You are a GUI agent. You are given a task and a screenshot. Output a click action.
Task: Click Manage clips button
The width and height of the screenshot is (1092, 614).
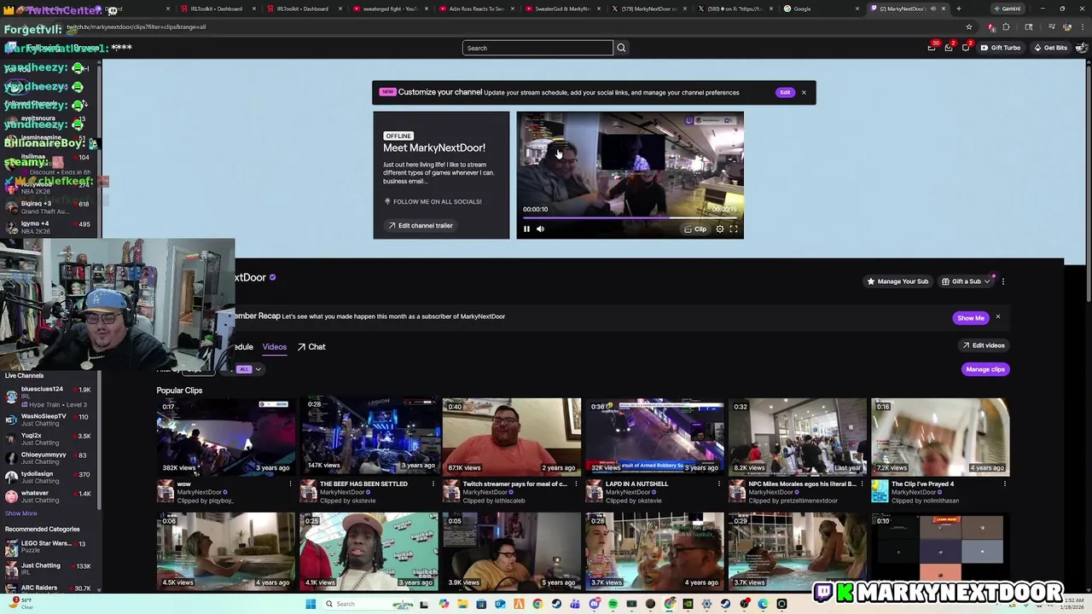coord(985,369)
